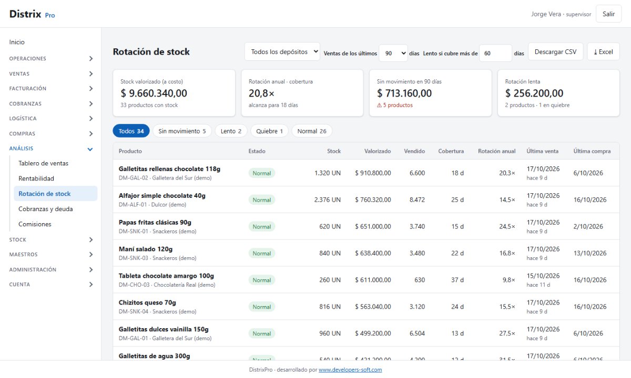
Task: Open Cobranzas y deuda page
Action: (x=55, y=209)
